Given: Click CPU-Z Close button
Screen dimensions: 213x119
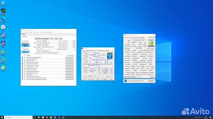Looking at the screenshot, I should [111, 79].
